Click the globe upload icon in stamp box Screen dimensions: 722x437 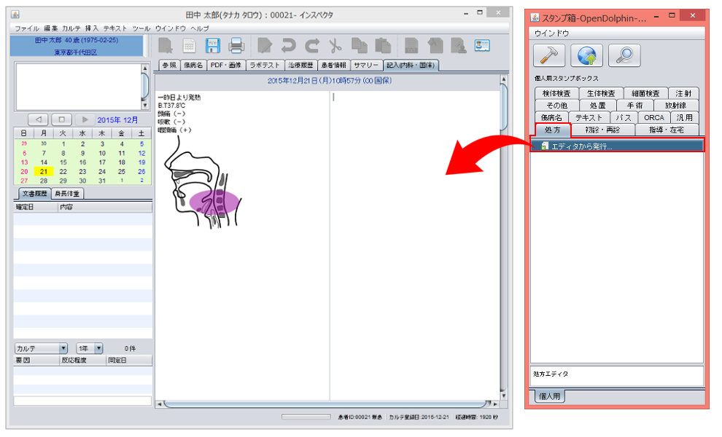tap(586, 55)
